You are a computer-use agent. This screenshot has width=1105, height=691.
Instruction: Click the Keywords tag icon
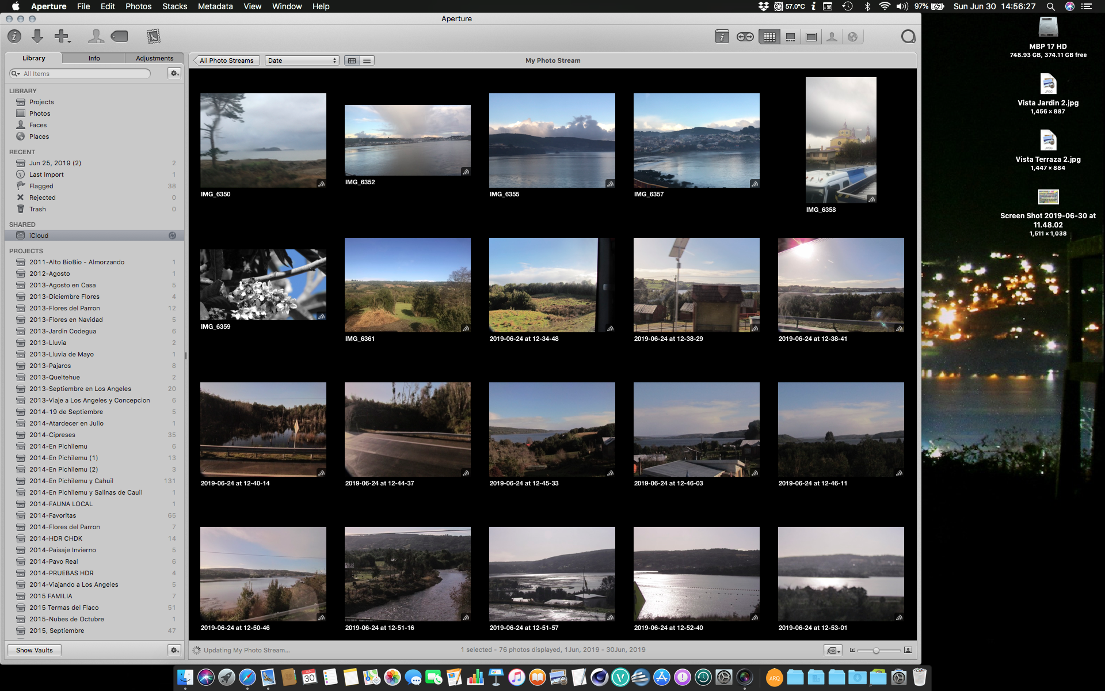pos(120,37)
